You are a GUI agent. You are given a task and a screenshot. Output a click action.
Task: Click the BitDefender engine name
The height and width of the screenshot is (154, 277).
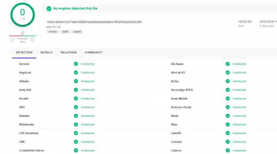pos(27,125)
